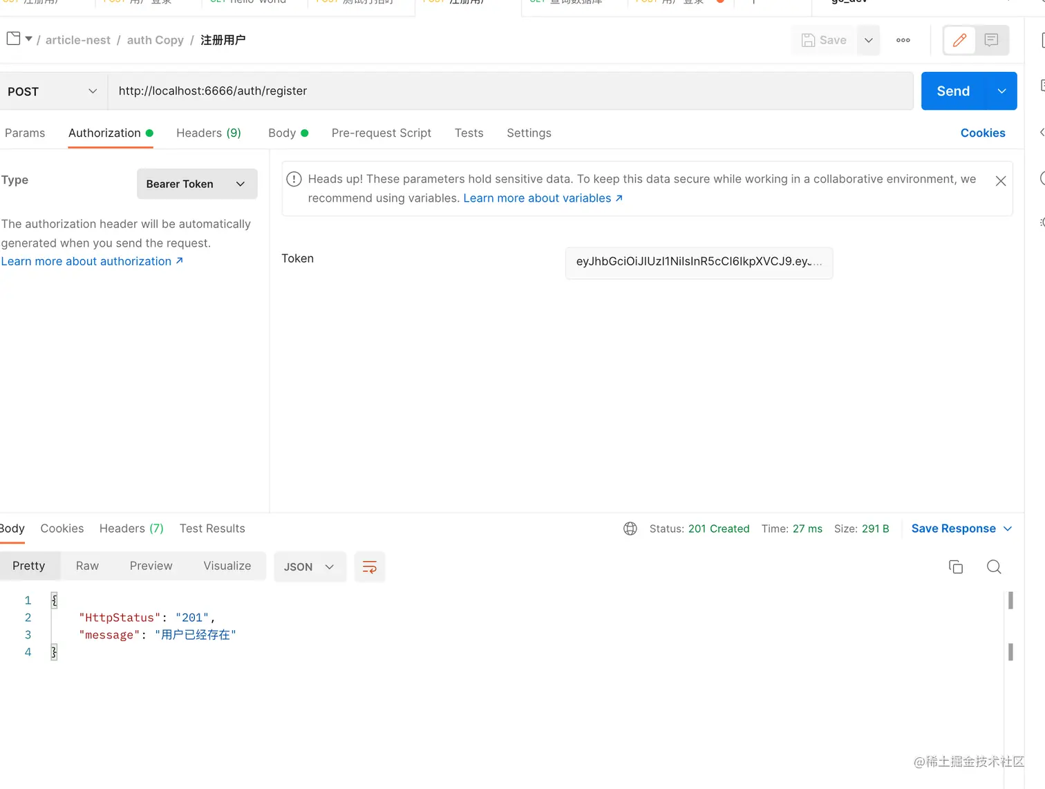Click the Token input field
This screenshot has width=1045, height=789.
[x=699, y=262]
